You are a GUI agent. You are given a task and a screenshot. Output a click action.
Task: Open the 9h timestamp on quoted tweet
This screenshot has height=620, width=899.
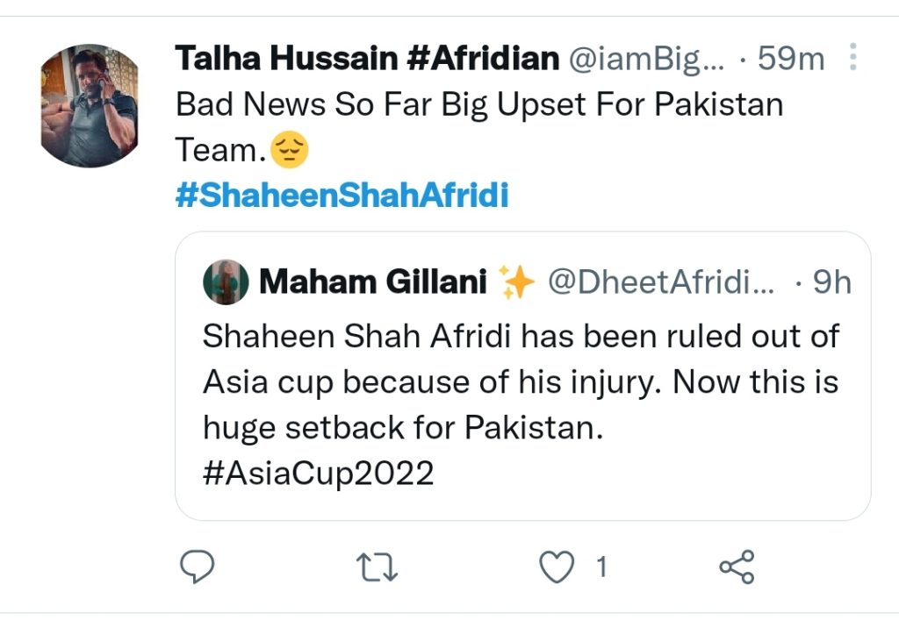pos(832,281)
